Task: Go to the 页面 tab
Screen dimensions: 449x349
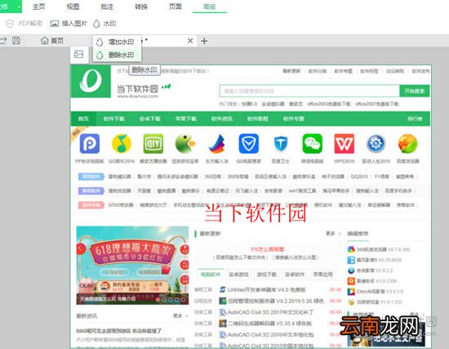Action: click(176, 7)
